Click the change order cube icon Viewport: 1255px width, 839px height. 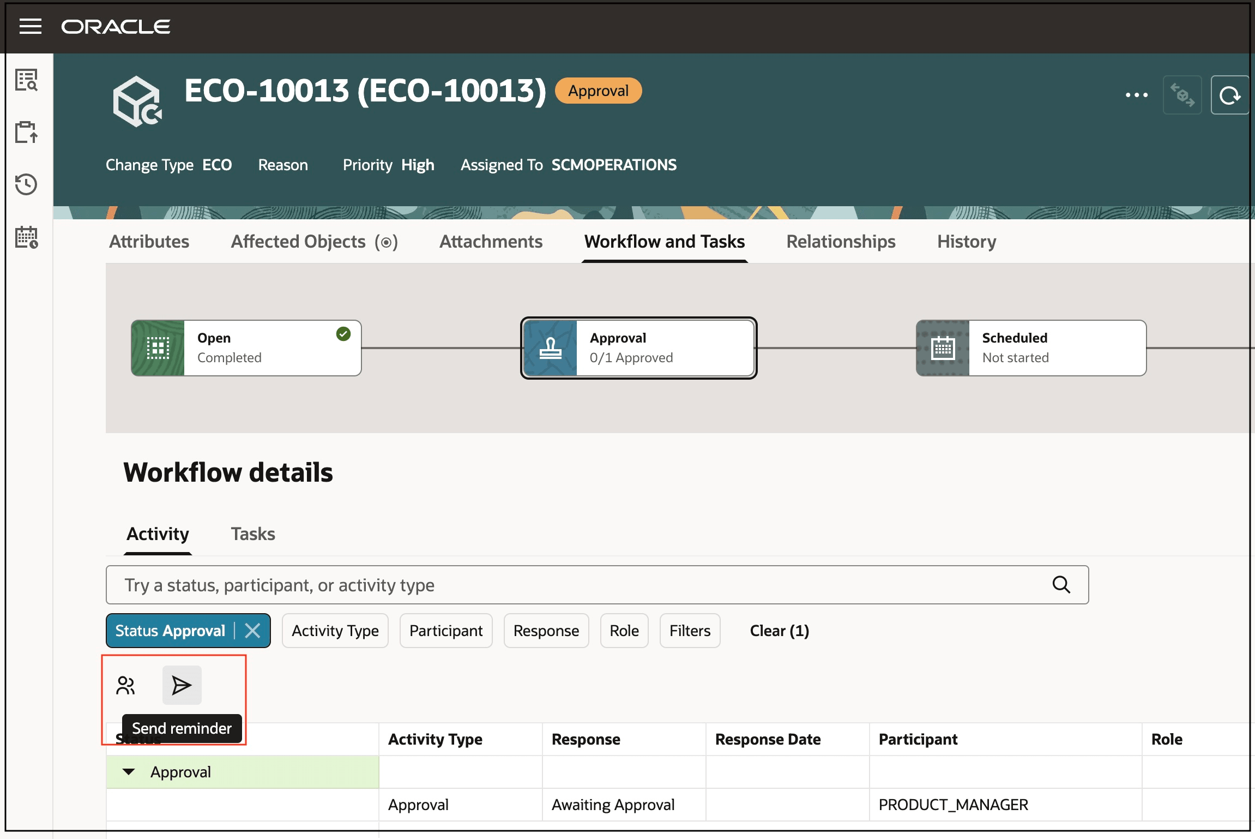pos(137,101)
